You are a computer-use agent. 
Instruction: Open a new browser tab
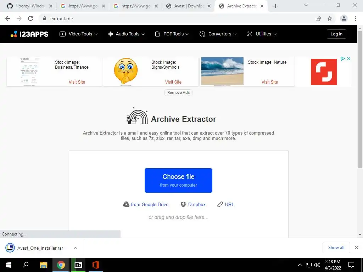(275, 6)
